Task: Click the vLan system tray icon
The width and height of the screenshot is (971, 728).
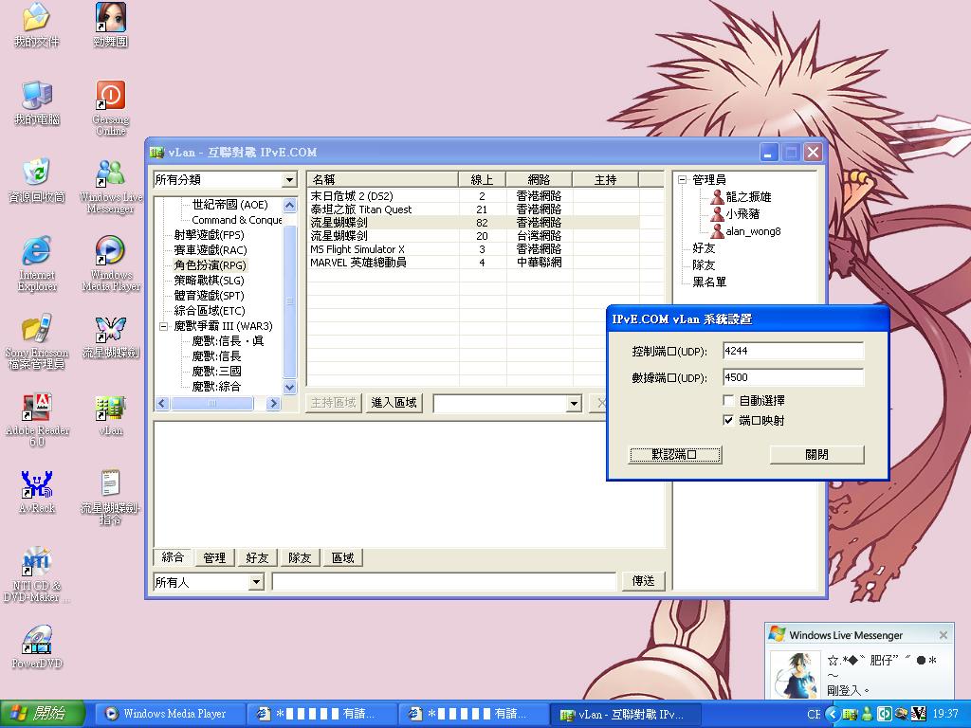Action: point(851,714)
